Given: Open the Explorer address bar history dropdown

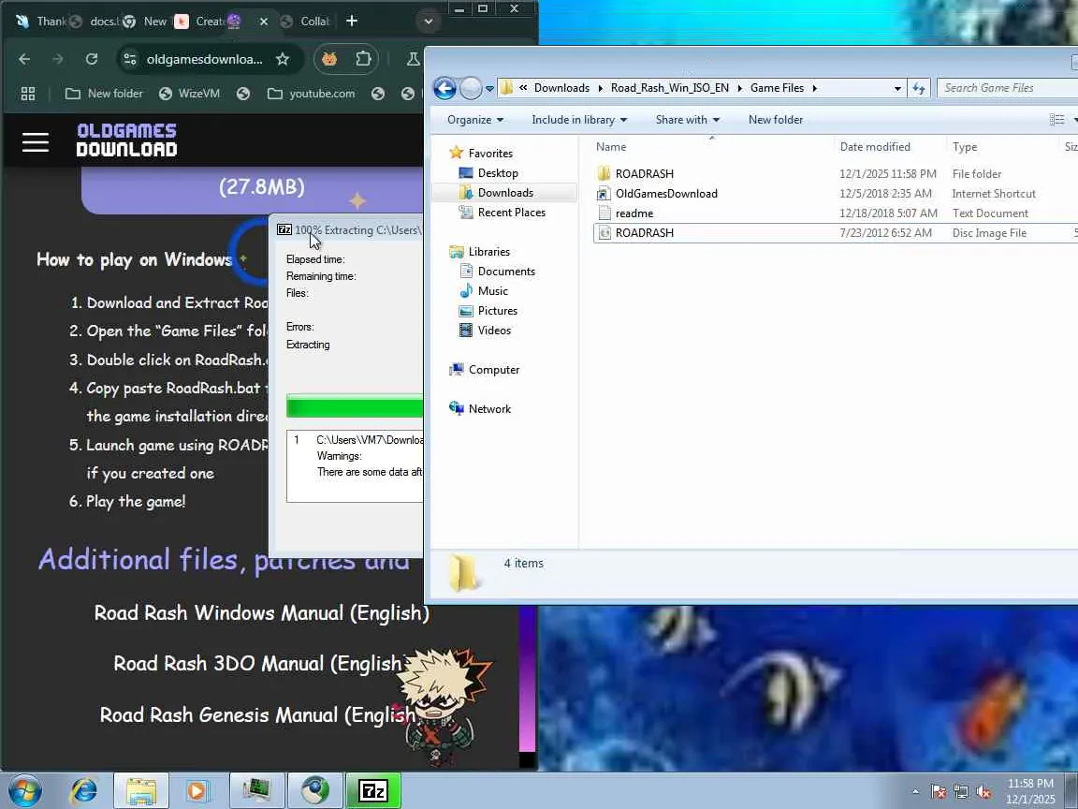Looking at the screenshot, I should click(897, 89).
